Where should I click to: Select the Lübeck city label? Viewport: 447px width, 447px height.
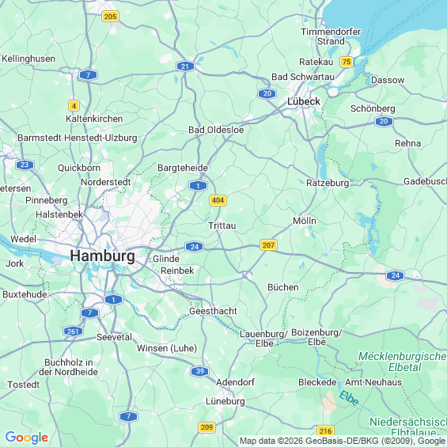click(x=304, y=101)
